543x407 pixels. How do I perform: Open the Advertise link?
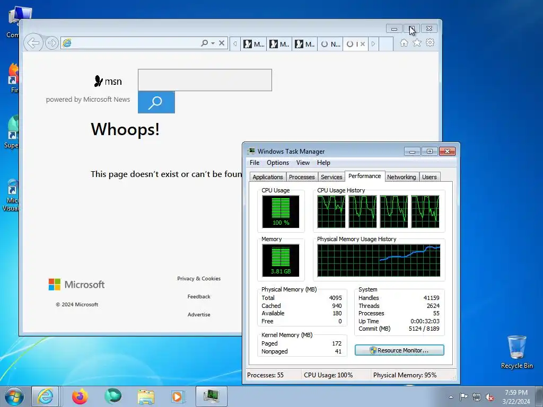coord(199,315)
